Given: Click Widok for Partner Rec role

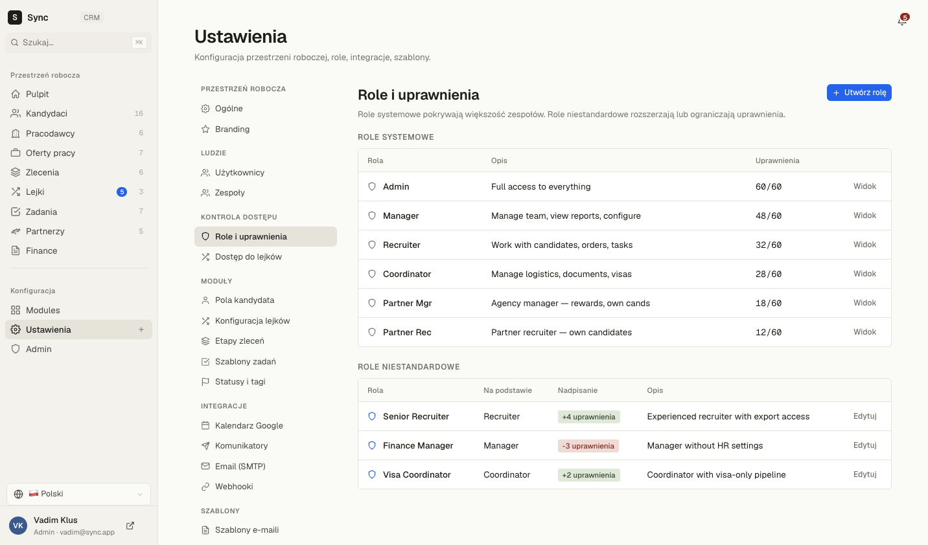Looking at the screenshot, I should coord(864,332).
